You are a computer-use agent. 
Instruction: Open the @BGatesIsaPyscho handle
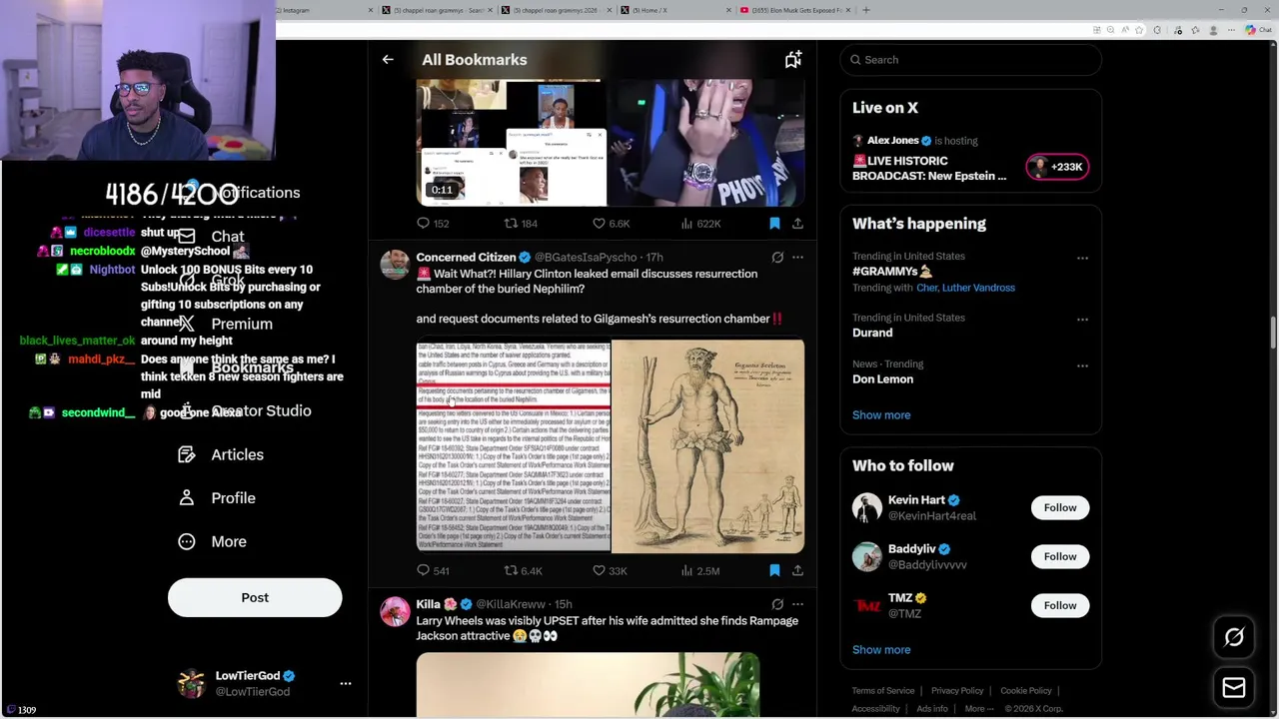[x=586, y=258]
